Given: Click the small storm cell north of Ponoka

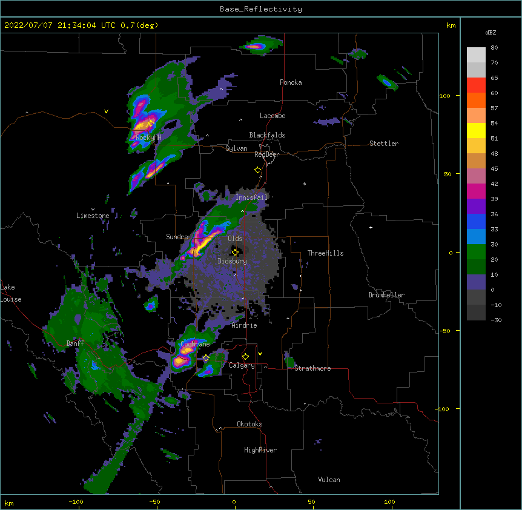Looking at the screenshot, I should pyautogui.click(x=256, y=47).
